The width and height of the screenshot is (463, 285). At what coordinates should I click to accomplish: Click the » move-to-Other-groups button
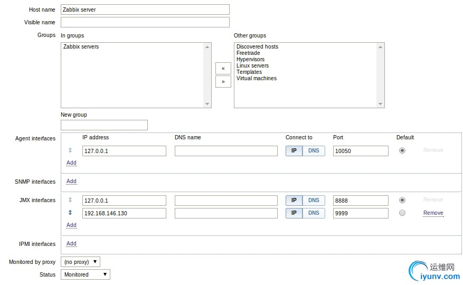223,81
